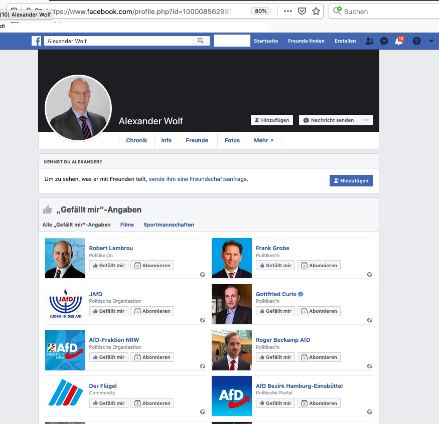Open Freunde finden
The width and height of the screenshot is (439, 424).
(x=306, y=41)
